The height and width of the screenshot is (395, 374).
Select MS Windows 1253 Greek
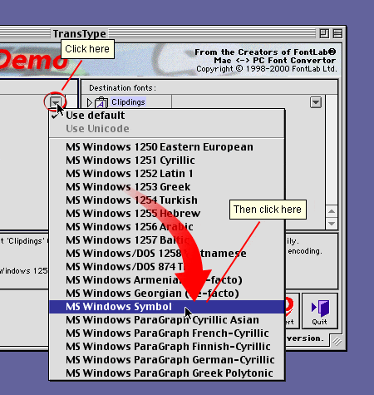click(x=167, y=187)
